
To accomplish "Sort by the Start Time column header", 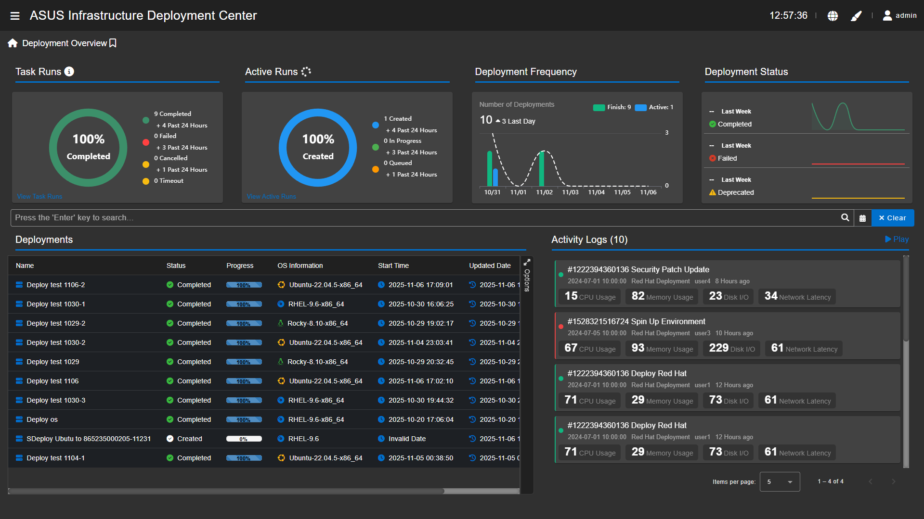I will (393, 266).
